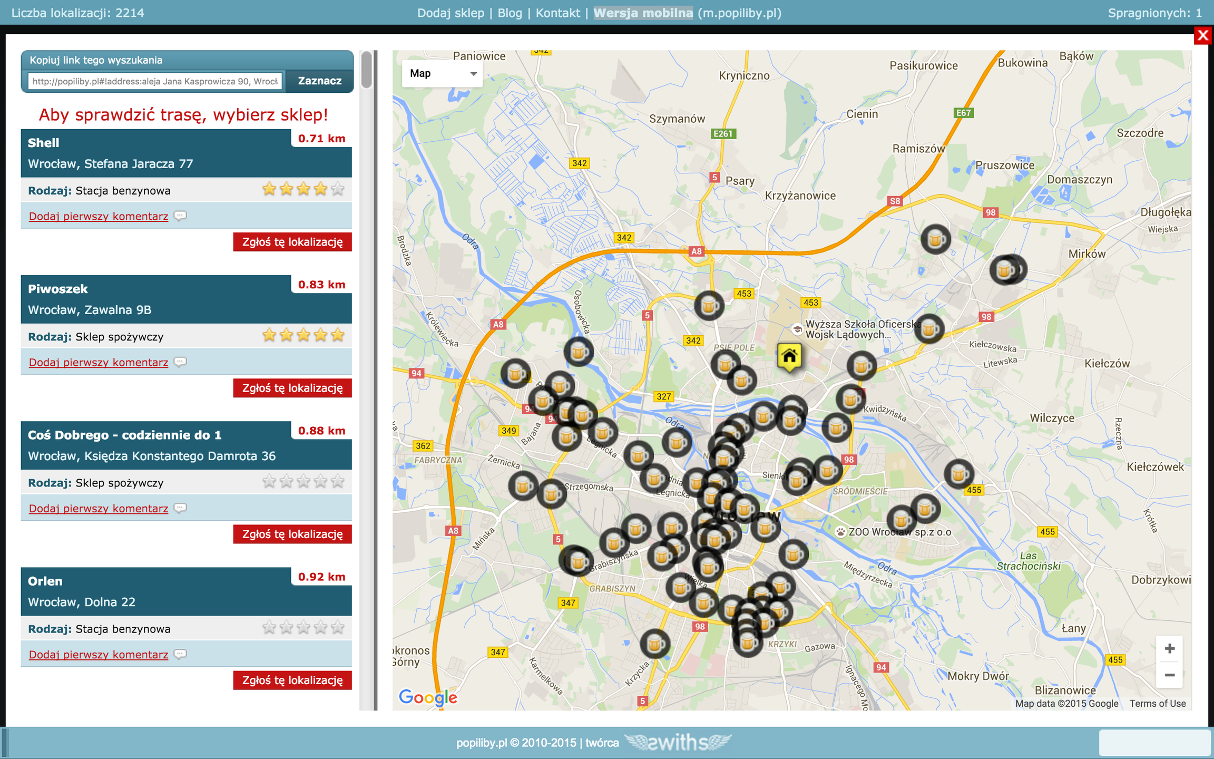Viewport: 1214px width, 759px height.
Task: Click the 'Spragnionych: 1' counter
Action: (1155, 13)
